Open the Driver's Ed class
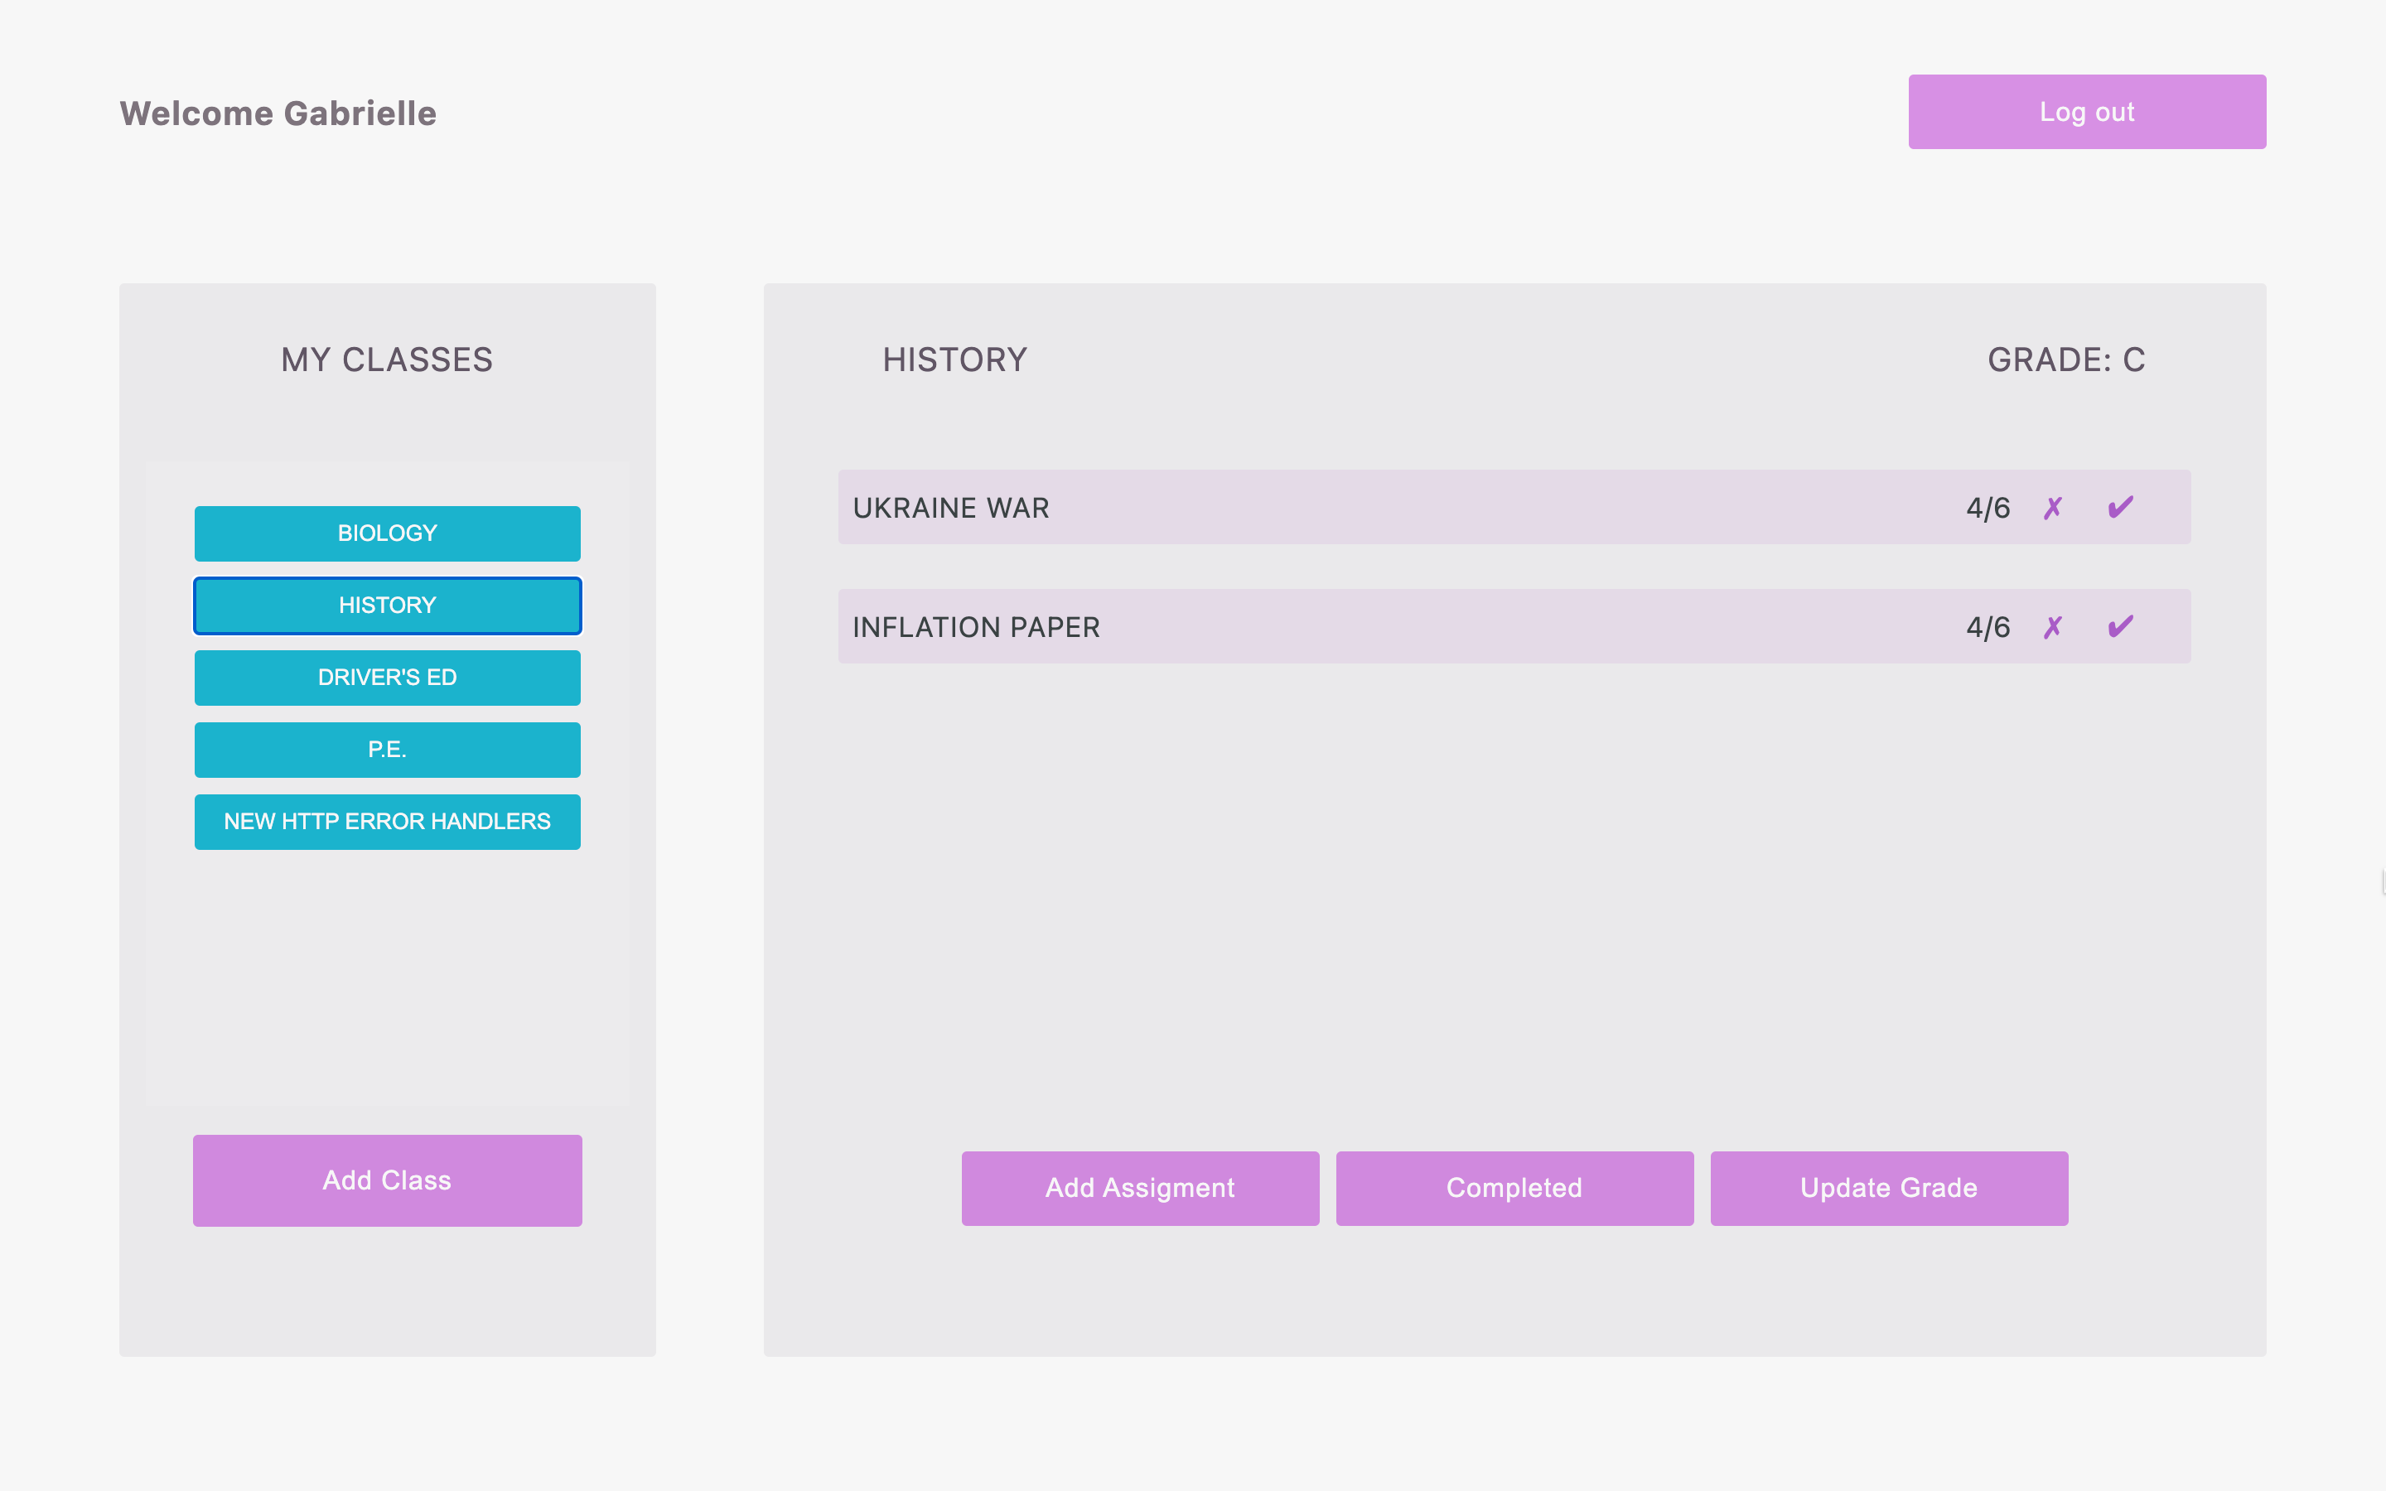The image size is (2386, 1491). point(388,678)
